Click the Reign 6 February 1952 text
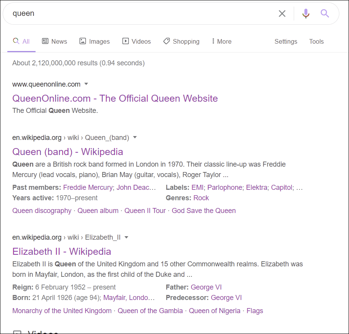The width and height of the screenshot is (349, 334). pyautogui.click(x=64, y=287)
